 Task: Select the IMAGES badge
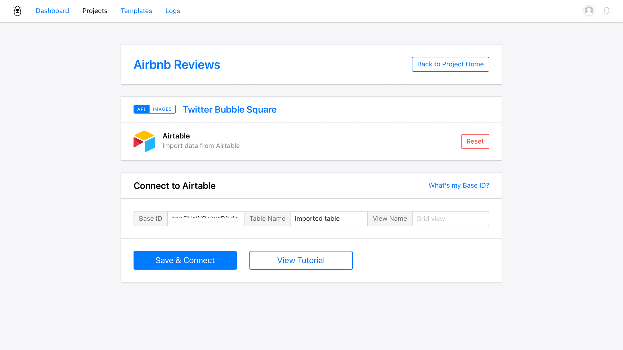[x=162, y=109]
